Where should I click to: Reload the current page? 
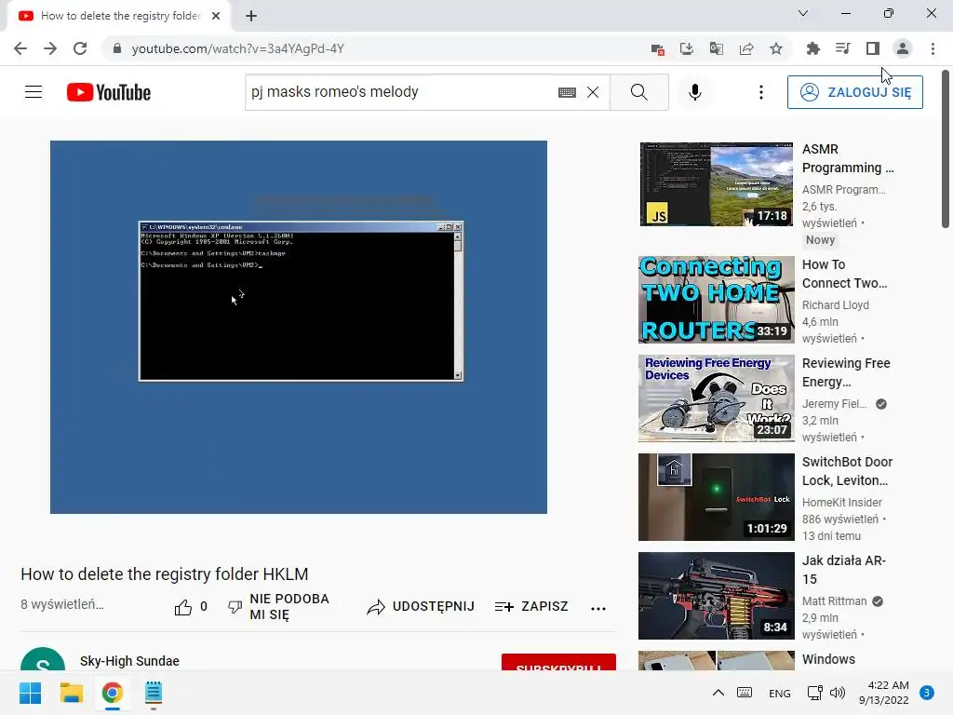[80, 48]
